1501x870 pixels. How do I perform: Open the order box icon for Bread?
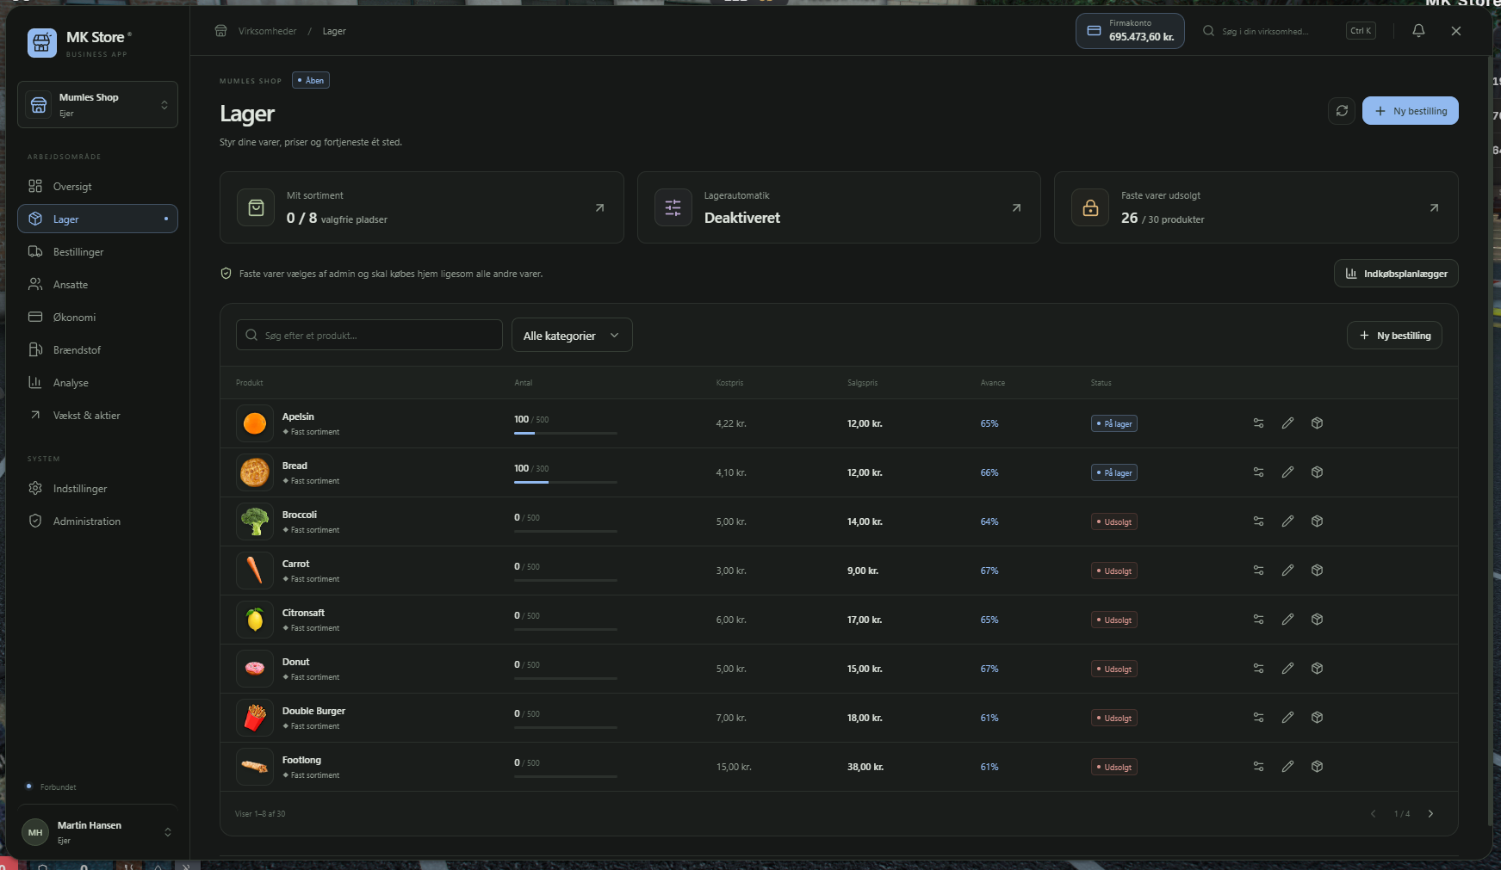[x=1317, y=472]
